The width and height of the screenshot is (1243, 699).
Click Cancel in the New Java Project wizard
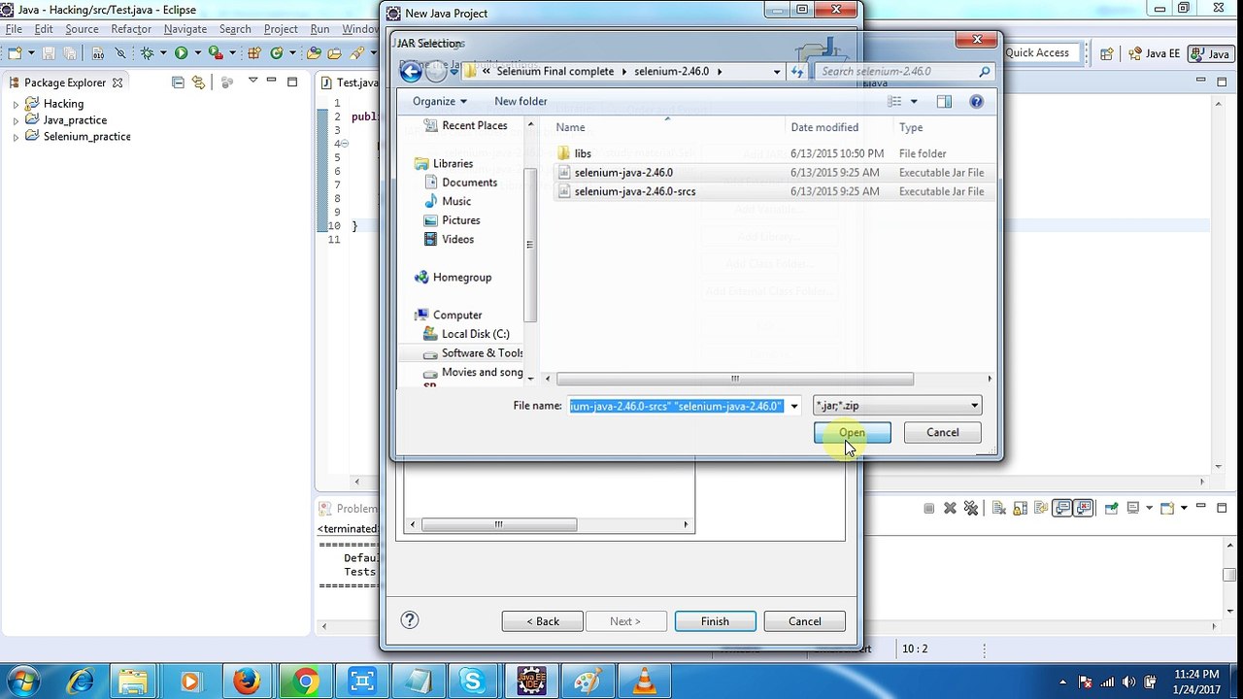[x=804, y=621]
